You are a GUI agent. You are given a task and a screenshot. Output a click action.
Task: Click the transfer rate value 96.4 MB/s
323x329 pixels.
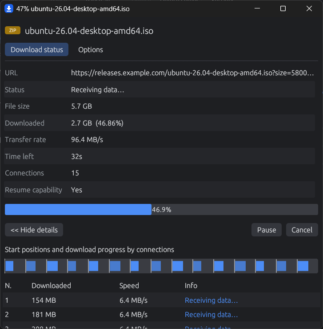(87, 139)
